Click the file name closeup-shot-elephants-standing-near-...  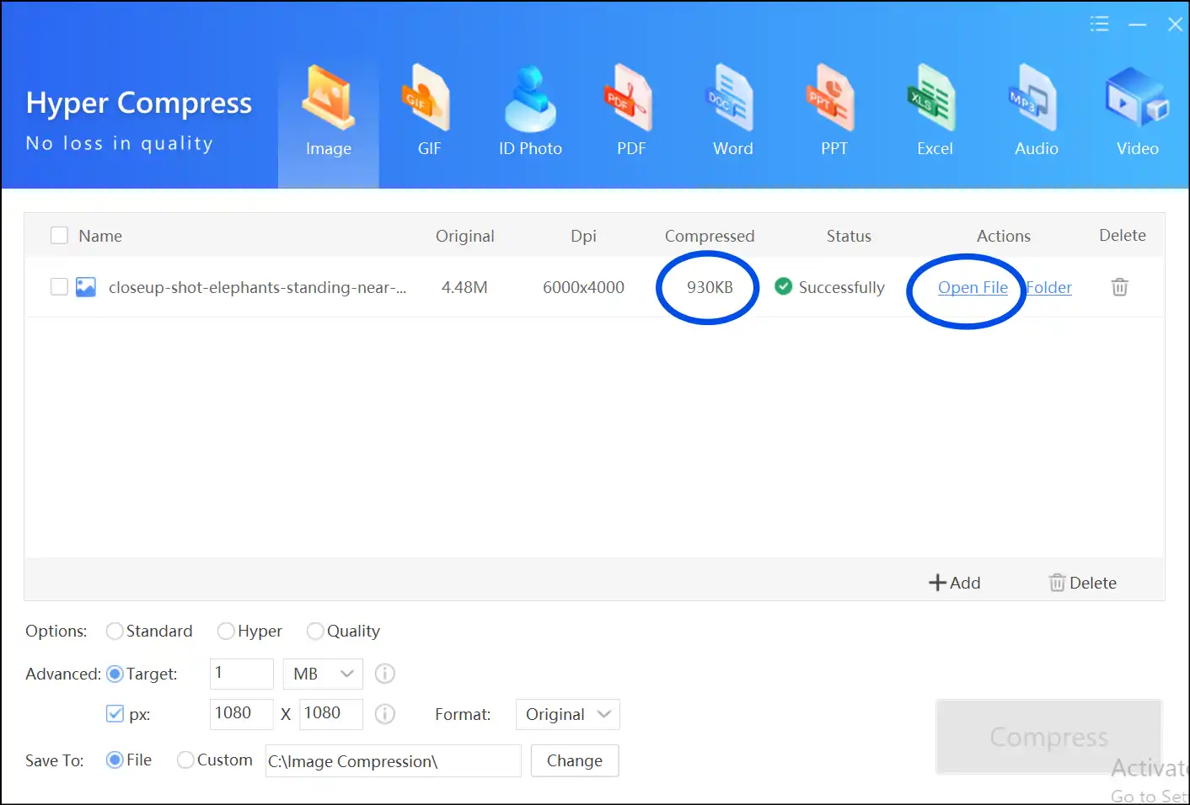(x=257, y=287)
